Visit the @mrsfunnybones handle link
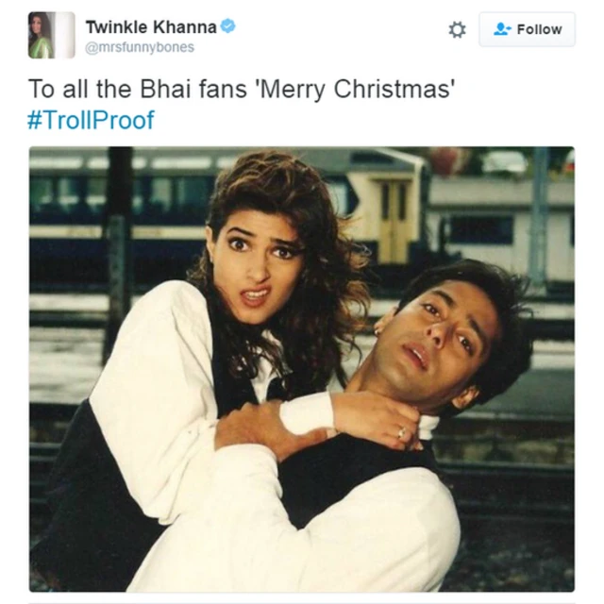Screen dimensions: 604x604 pyautogui.click(x=140, y=47)
